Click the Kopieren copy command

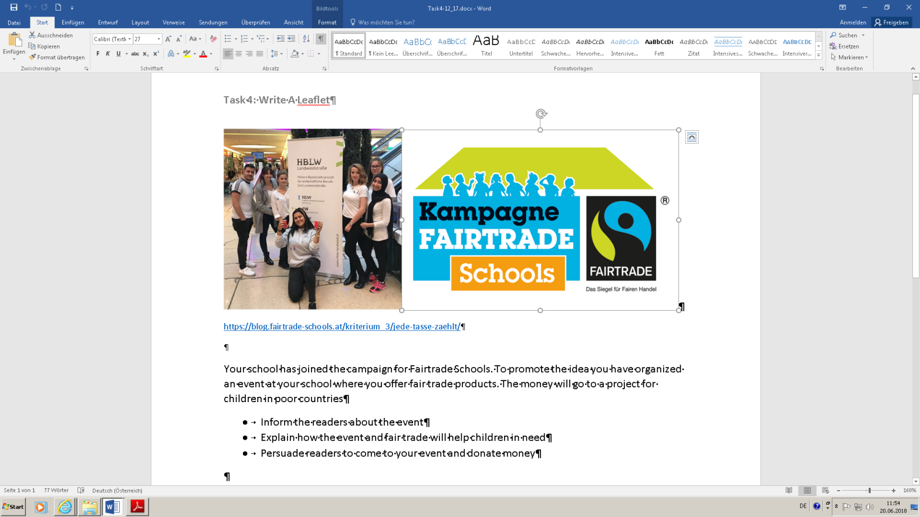(45, 46)
